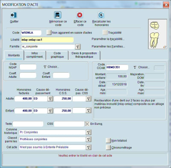Viewport: 171px width, 168px height.
Task: Expand the Famille dropdown list
Action: click(x=78, y=47)
